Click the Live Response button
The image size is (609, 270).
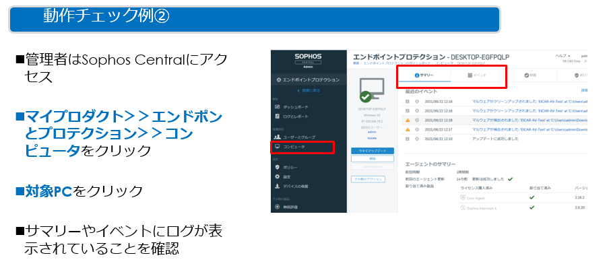coord(373,167)
